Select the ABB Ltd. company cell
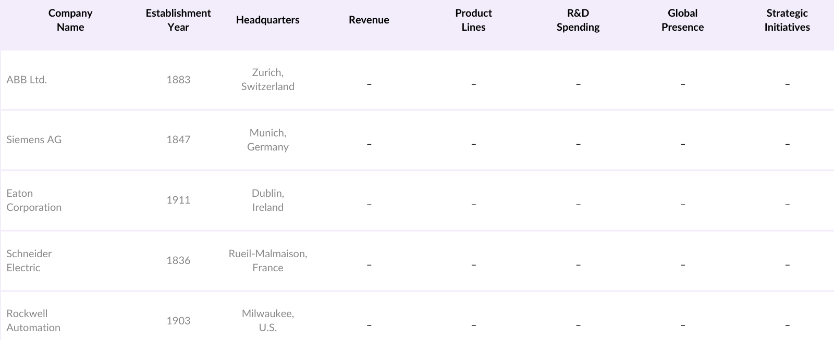 [x=27, y=80]
